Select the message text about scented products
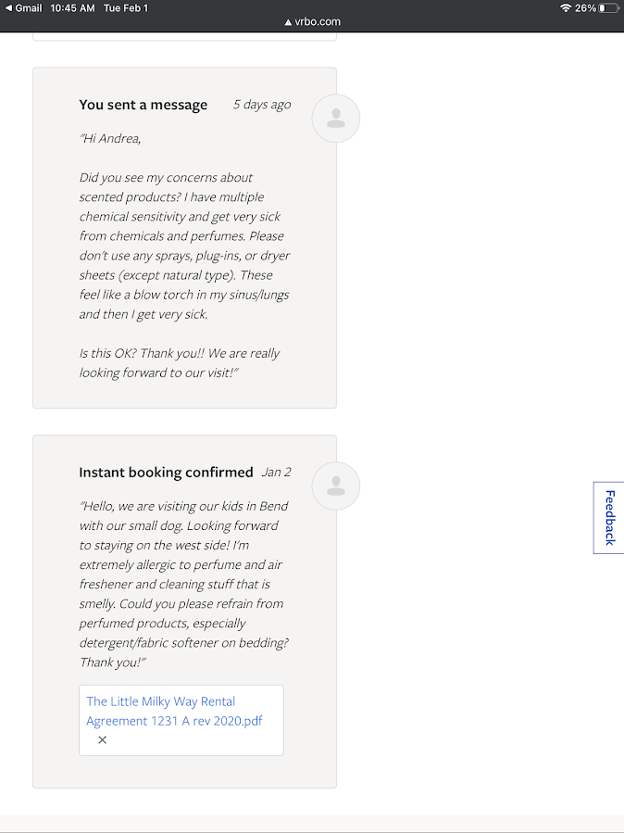The width and height of the screenshot is (624, 833). [x=184, y=236]
